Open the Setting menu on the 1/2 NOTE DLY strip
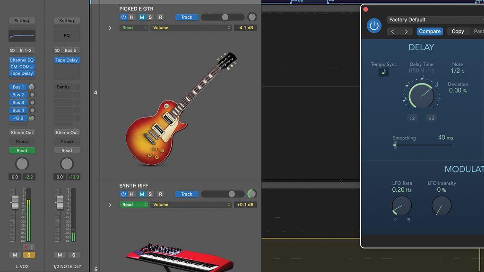484x272 pixels. (x=66, y=20)
